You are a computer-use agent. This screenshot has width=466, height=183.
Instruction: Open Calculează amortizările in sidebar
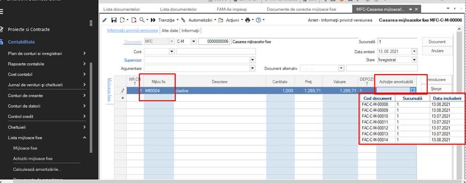coord(37,170)
